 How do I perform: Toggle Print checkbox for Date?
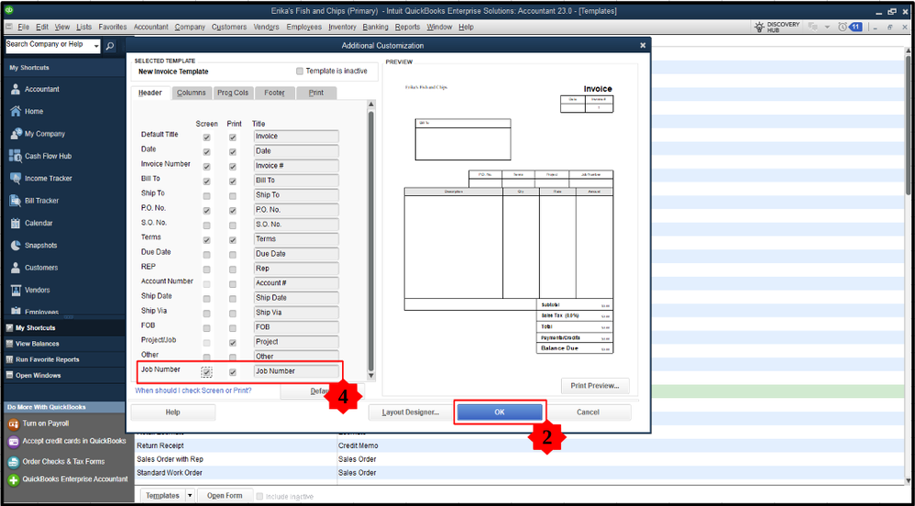click(x=233, y=152)
